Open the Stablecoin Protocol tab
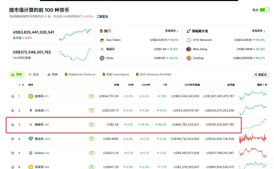The height and width of the screenshot is (169, 274). click(80, 74)
